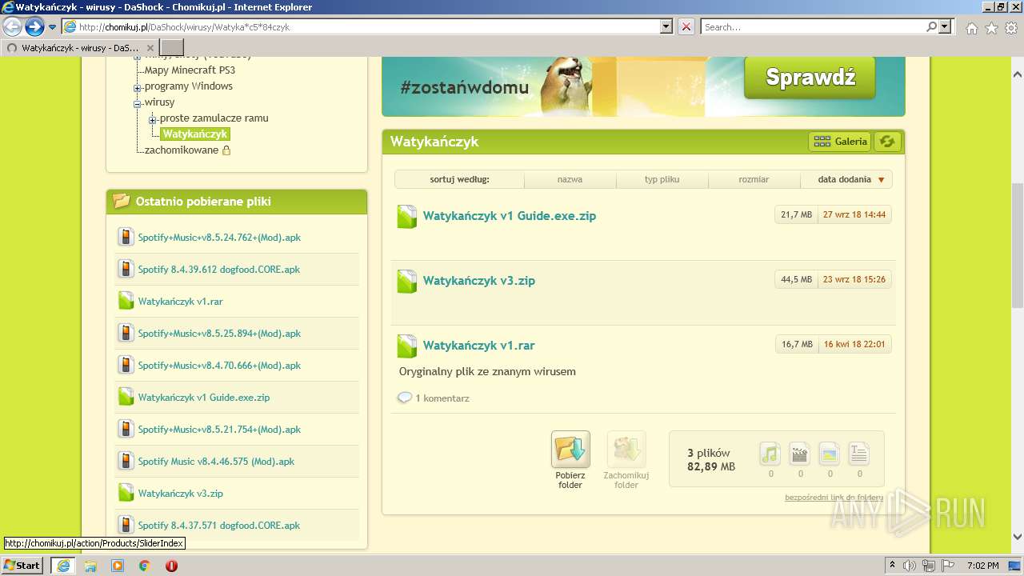Image resolution: width=1024 pixels, height=576 pixels.
Task: Sort files by rozmiar
Action: click(x=754, y=179)
